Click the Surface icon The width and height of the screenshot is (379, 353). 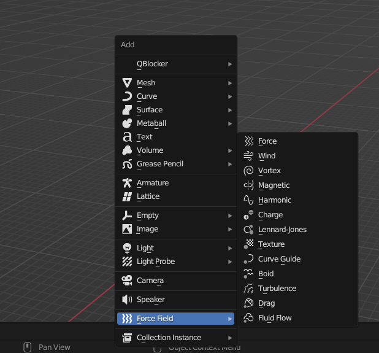[x=127, y=110]
